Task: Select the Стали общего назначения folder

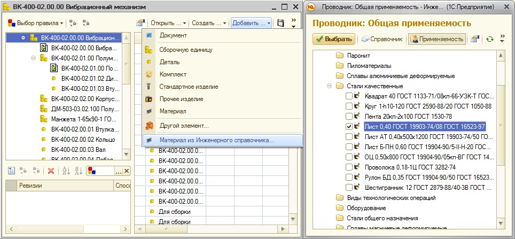Action: [x=383, y=218]
